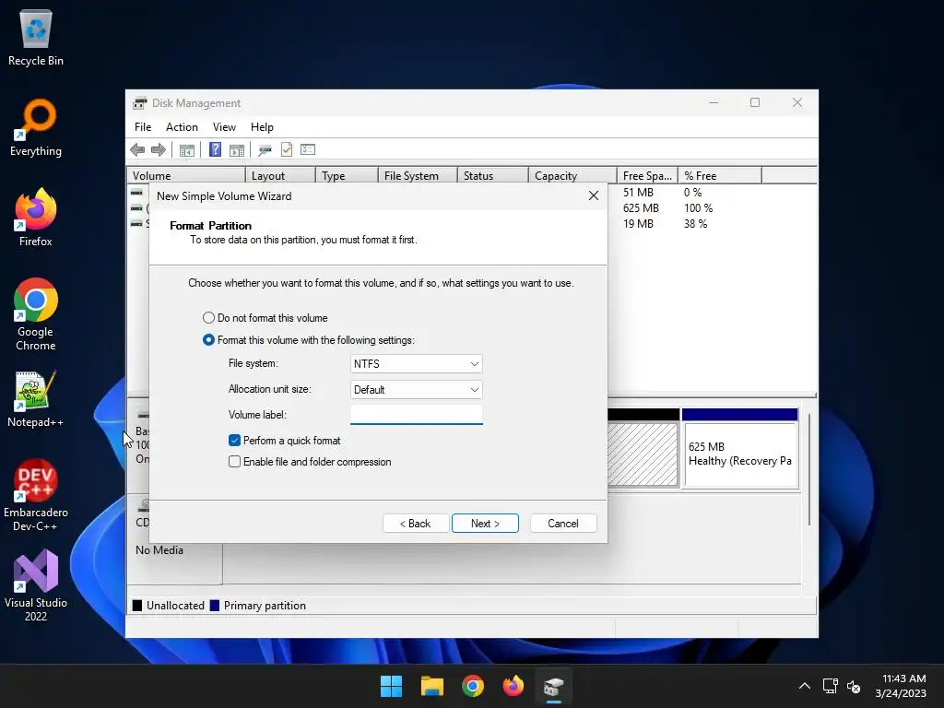
Task: Open the View menu
Action: click(x=224, y=127)
